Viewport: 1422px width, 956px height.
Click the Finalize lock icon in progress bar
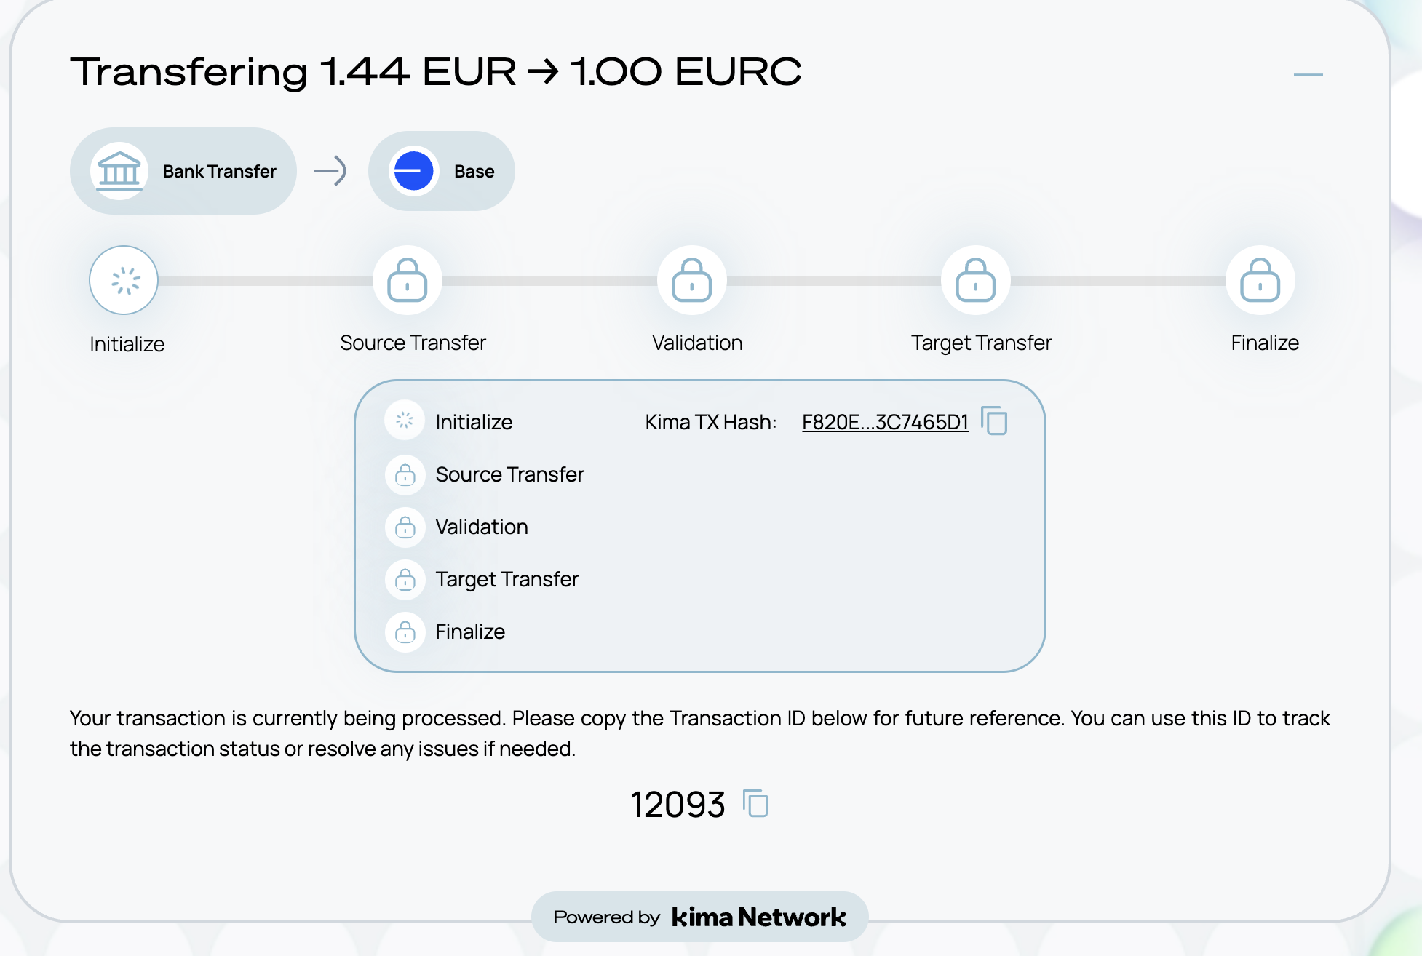pyautogui.click(x=1260, y=280)
